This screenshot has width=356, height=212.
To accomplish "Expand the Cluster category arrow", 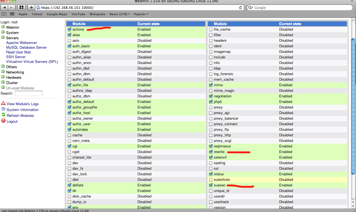I will coord(3,82).
